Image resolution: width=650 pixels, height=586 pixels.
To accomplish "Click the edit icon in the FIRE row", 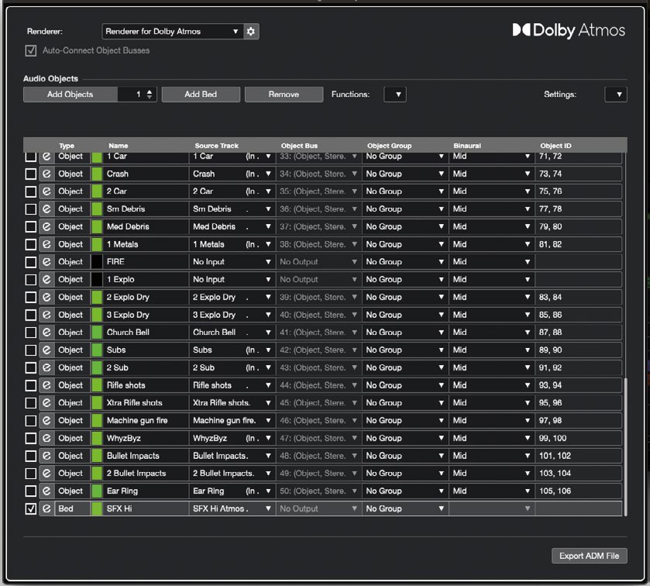I will (x=46, y=262).
